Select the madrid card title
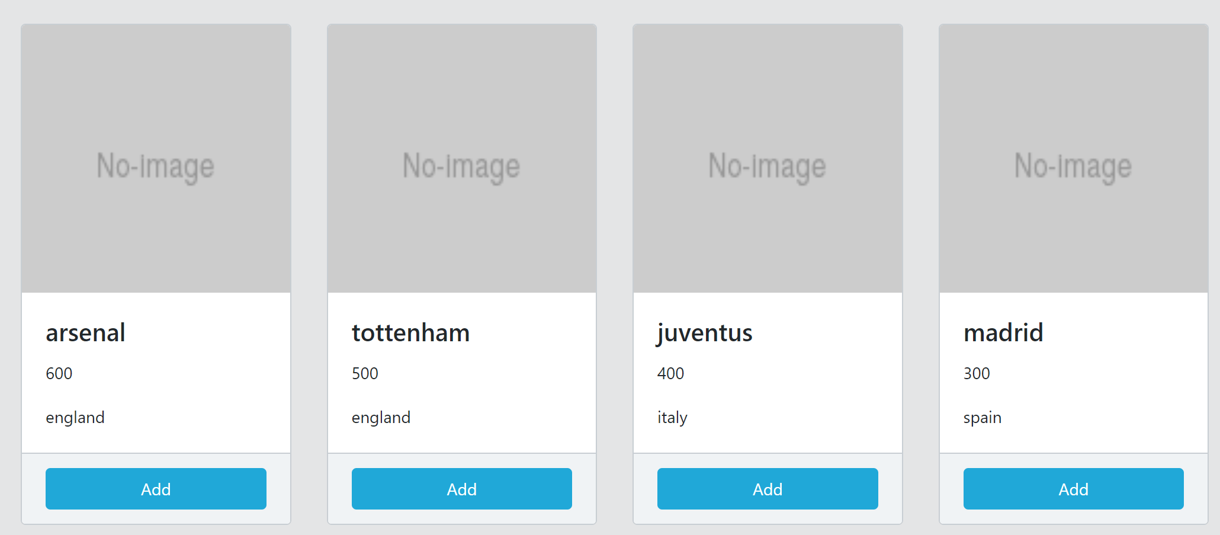 click(1003, 333)
